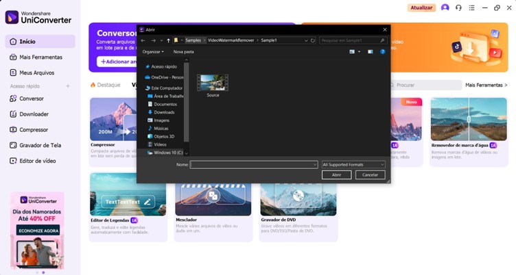The image size is (516, 275).
Task: Click the Cancelar button
Action: pos(370,175)
